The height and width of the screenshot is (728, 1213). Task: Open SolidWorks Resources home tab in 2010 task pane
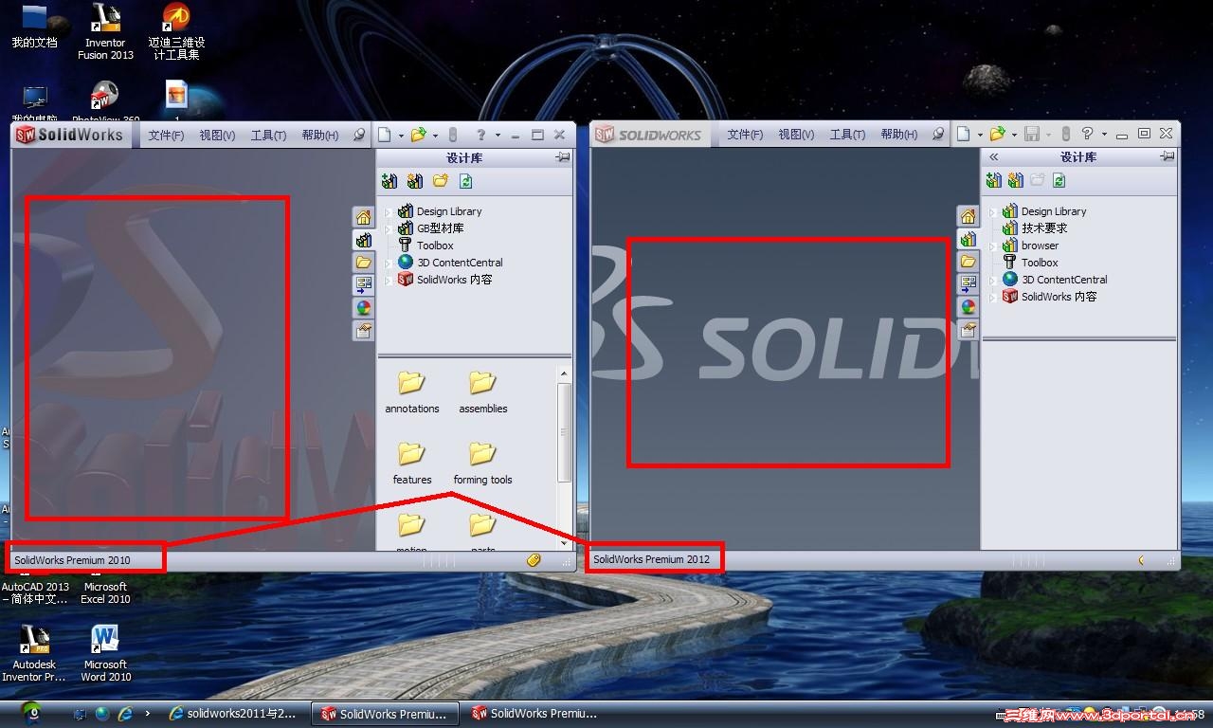(363, 218)
